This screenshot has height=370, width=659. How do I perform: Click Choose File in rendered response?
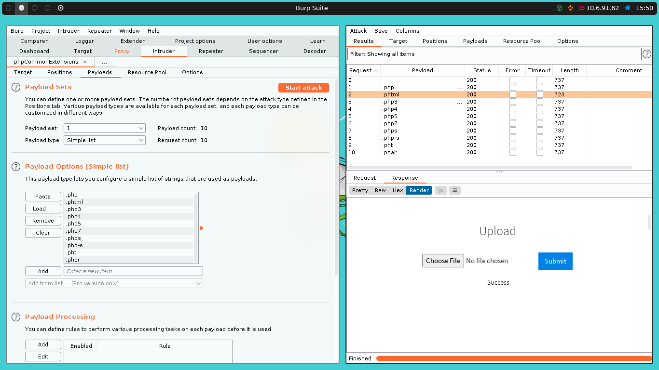click(x=443, y=261)
